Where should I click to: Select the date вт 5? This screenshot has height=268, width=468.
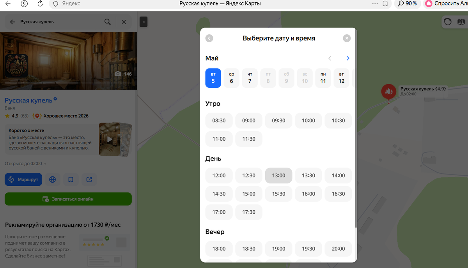pyautogui.click(x=213, y=78)
